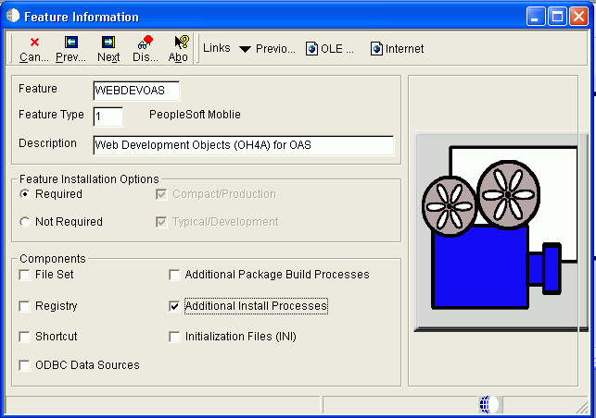Enable the File Set component checkbox
Image resolution: width=596 pixels, height=418 pixels.
pyautogui.click(x=25, y=275)
